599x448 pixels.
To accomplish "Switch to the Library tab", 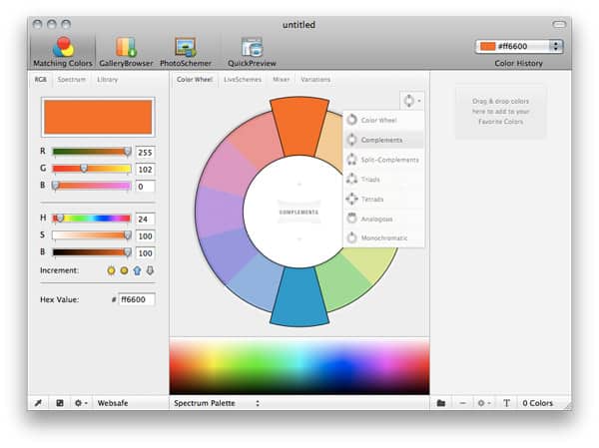I will [x=107, y=79].
